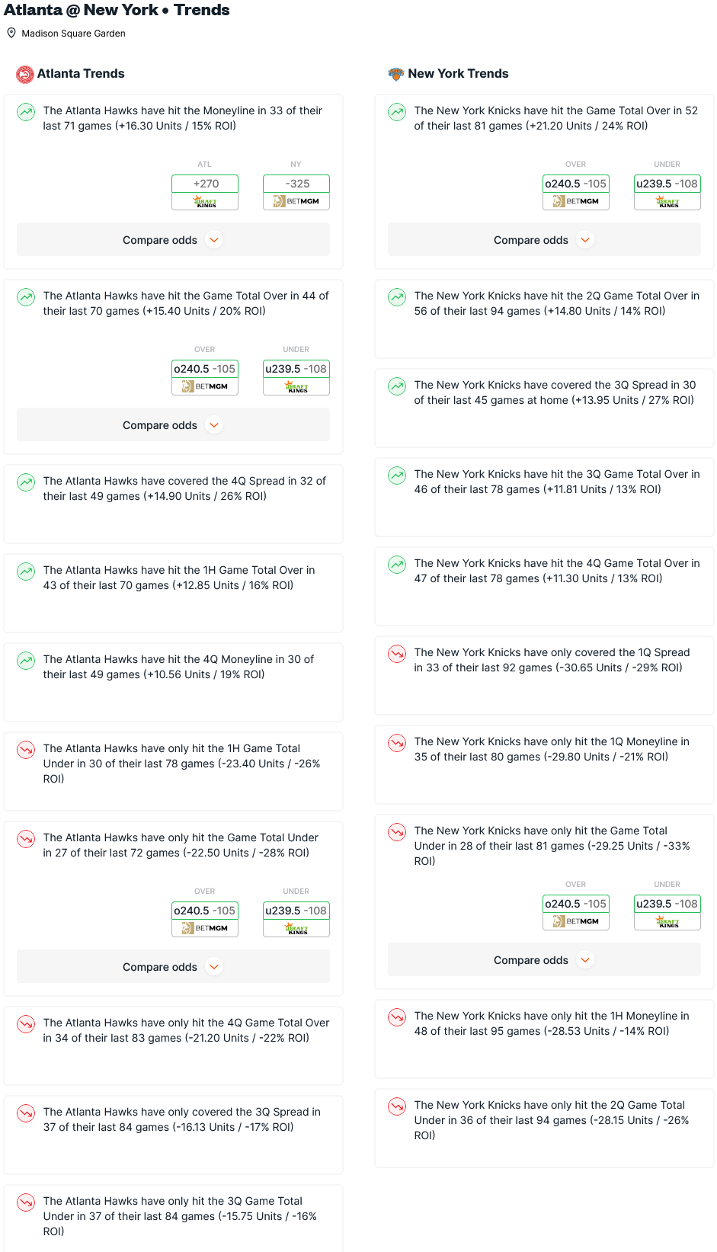Open Compare odds under Hawks 27 of 72 Under trend
This screenshot has height=1252, width=717.
pos(173,967)
